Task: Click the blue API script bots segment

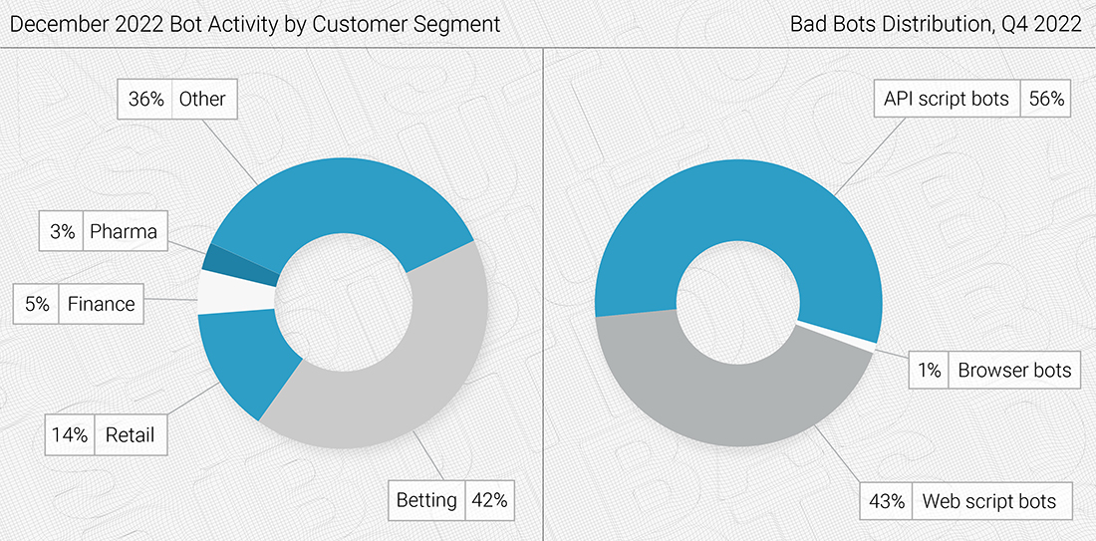Action: click(x=741, y=209)
